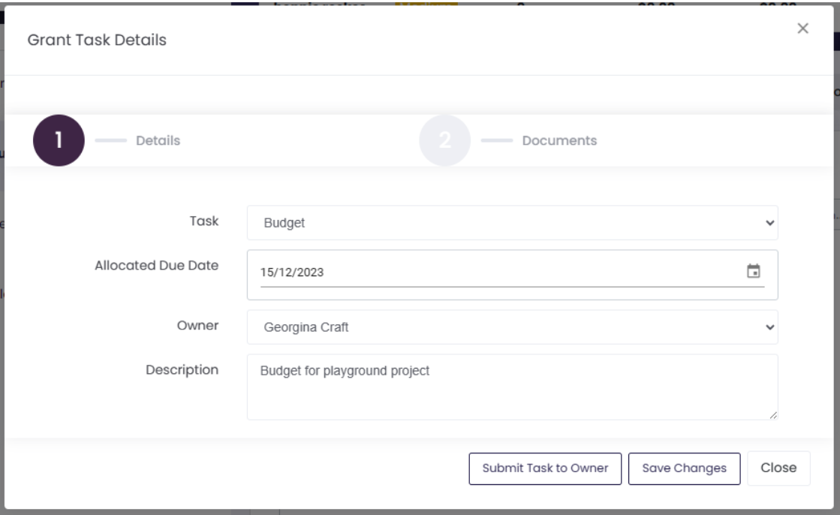This screenshot has height=515, width=840.
Task: Go to step 2 Documents circle
Action: [444, 140]
